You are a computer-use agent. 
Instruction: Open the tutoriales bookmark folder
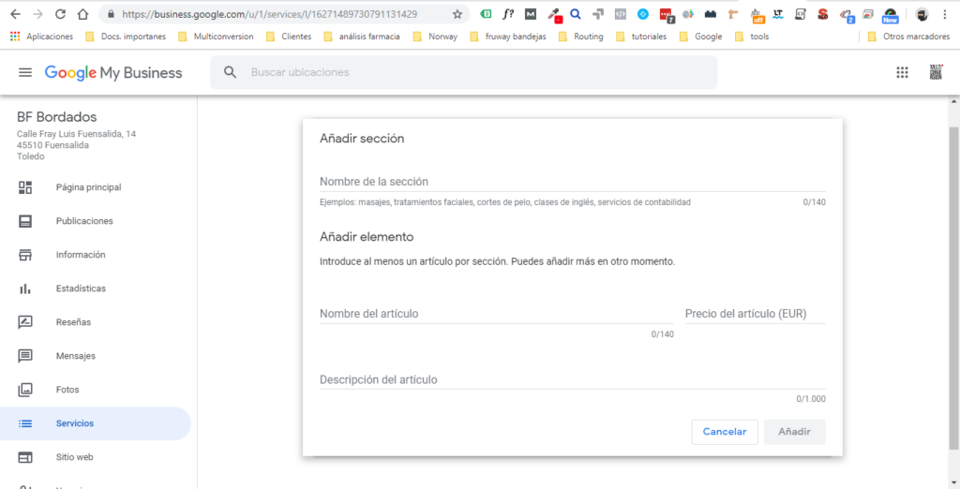point(641,37)
